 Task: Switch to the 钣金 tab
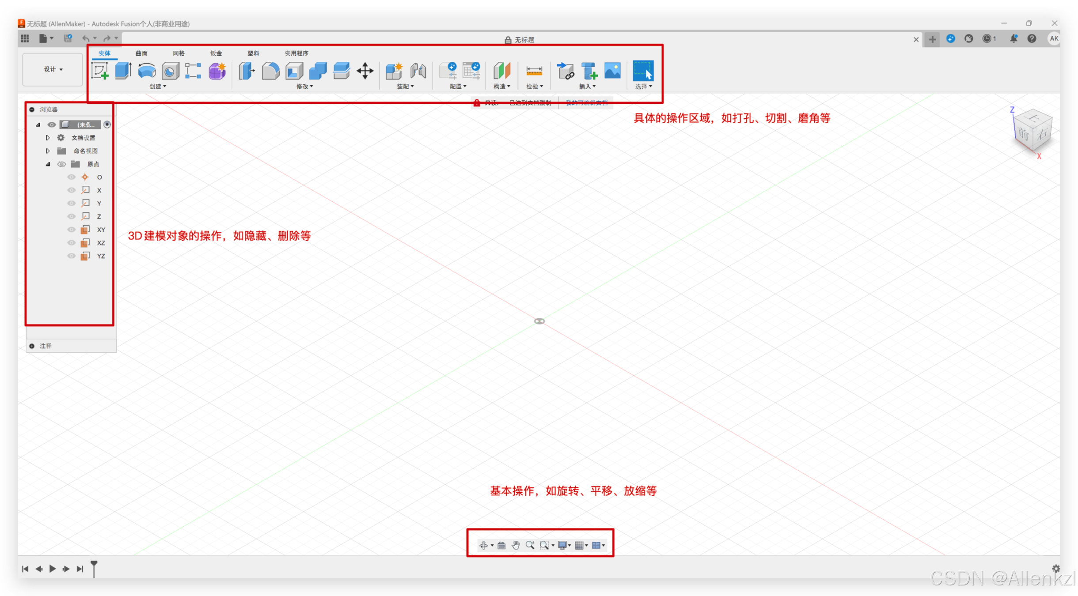[216, 53]
